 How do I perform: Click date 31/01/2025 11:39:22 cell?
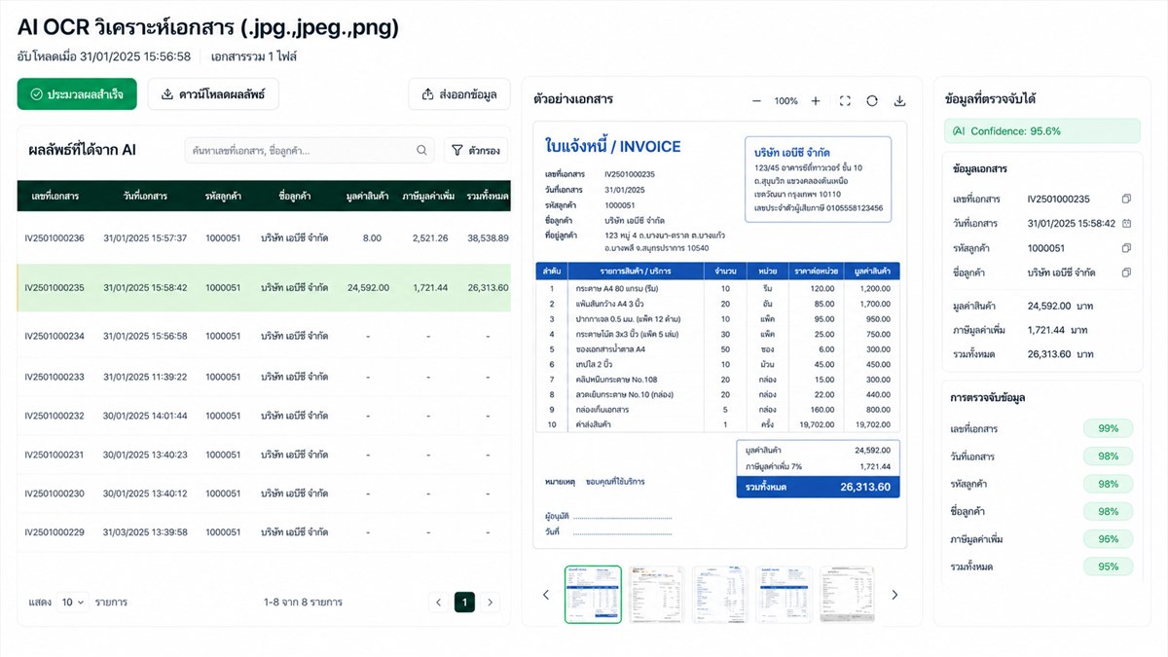(x=145, y=377)
